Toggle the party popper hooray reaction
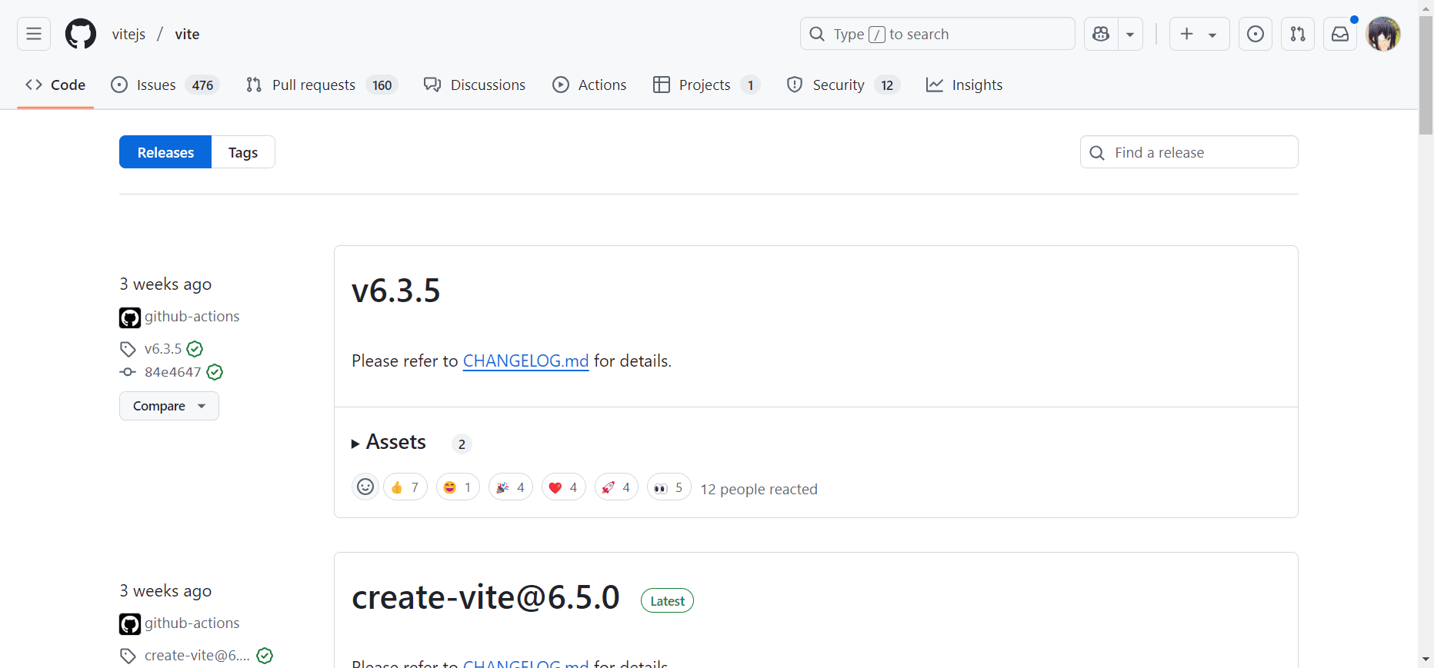 coord(511,487)
